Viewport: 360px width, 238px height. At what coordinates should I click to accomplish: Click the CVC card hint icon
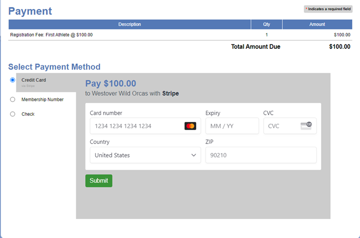pyautogui.click(x=306, y=126)
